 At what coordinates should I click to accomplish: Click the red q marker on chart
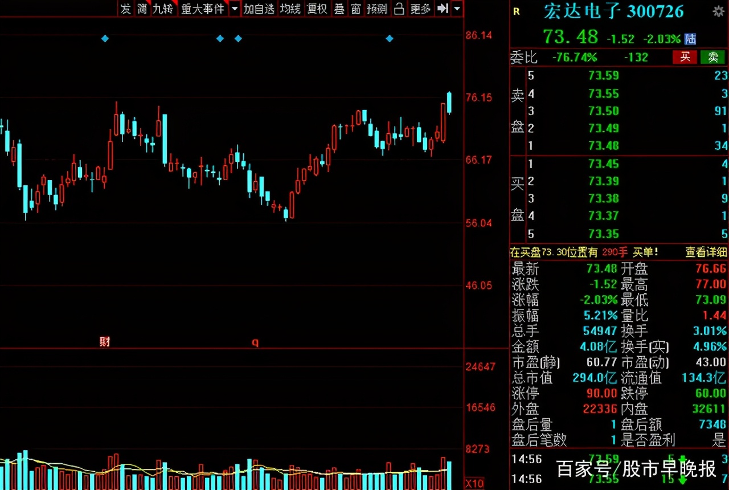click(256, 342)
